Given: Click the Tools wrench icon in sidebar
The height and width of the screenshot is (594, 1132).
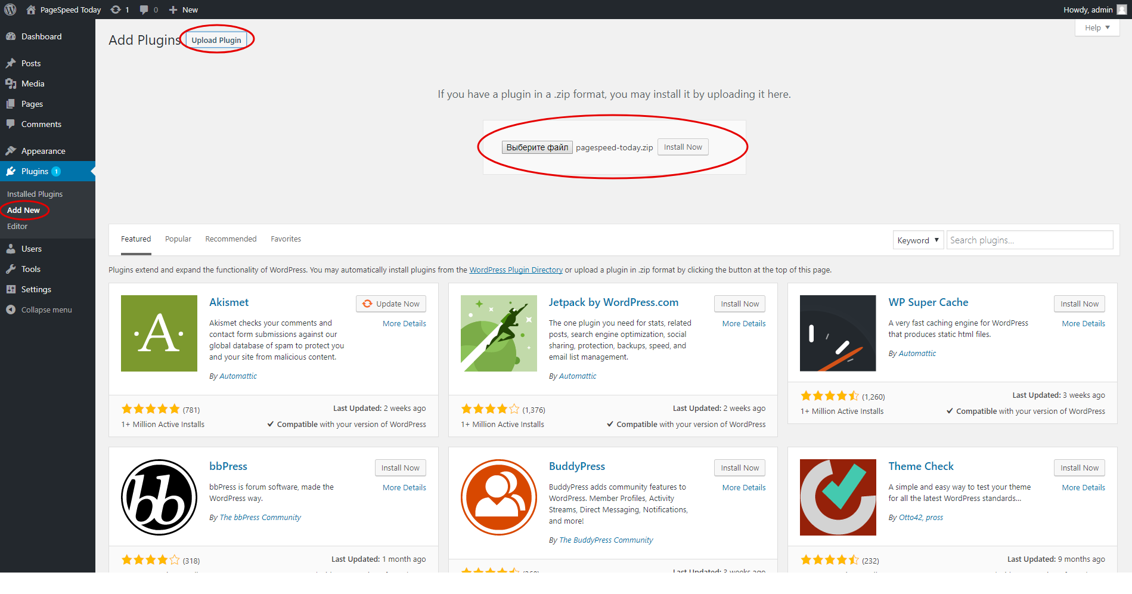Looking at the screenshot, I should tap(11, 269).
